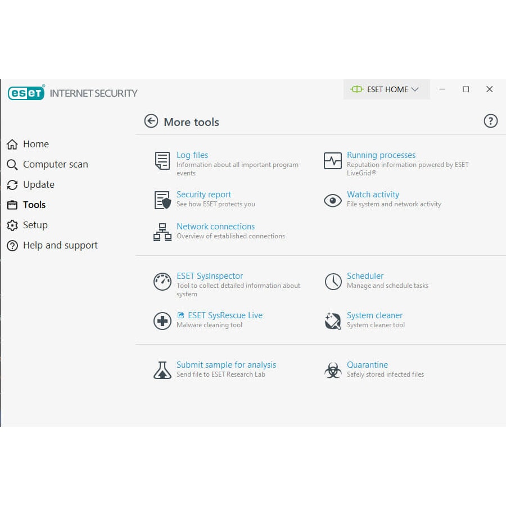
Task: Click the Setup gear icon in sidebar
Action: tap(12, 225)
